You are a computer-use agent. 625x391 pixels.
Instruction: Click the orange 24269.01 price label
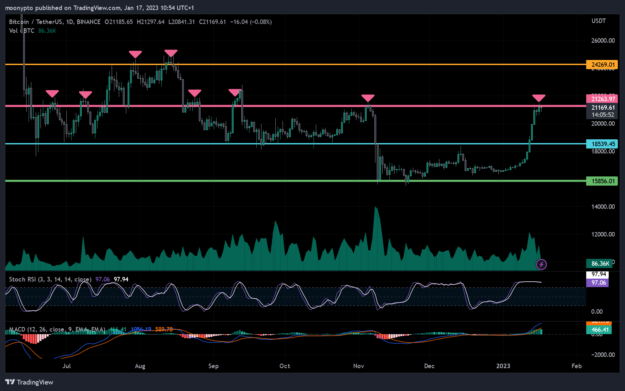[602, 65]
